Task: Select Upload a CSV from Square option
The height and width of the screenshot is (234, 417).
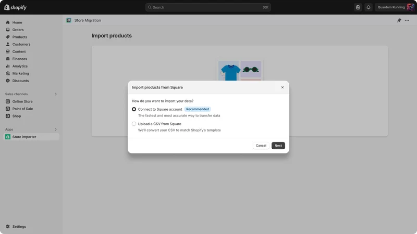Action: (134, 124)
